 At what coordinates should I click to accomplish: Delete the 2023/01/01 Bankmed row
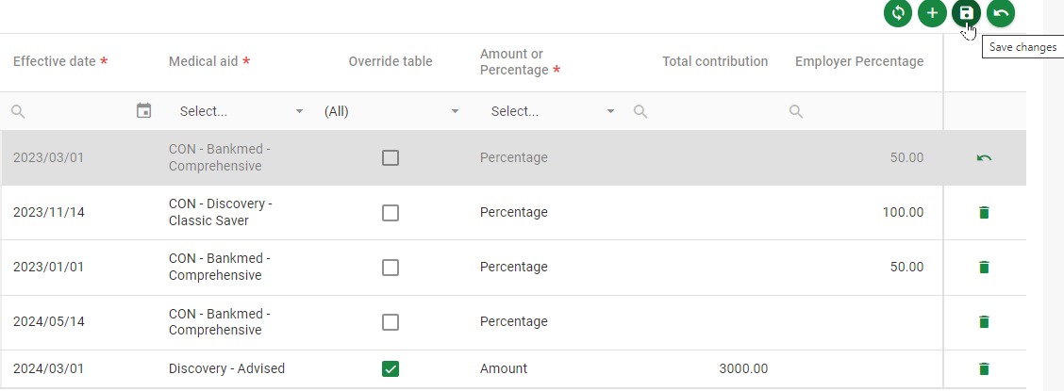click(x=984, y=268)
